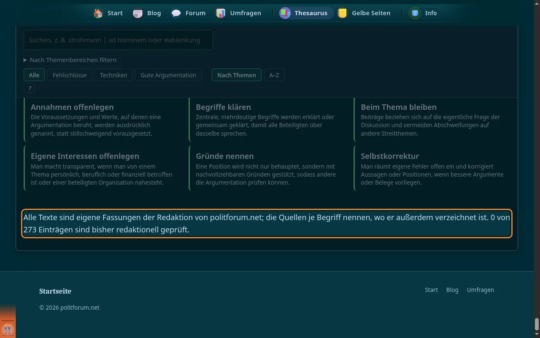Screen dimensions: 540x338
Task: Click the Forum speech bubble icon
Action: [x=176, y=13]
